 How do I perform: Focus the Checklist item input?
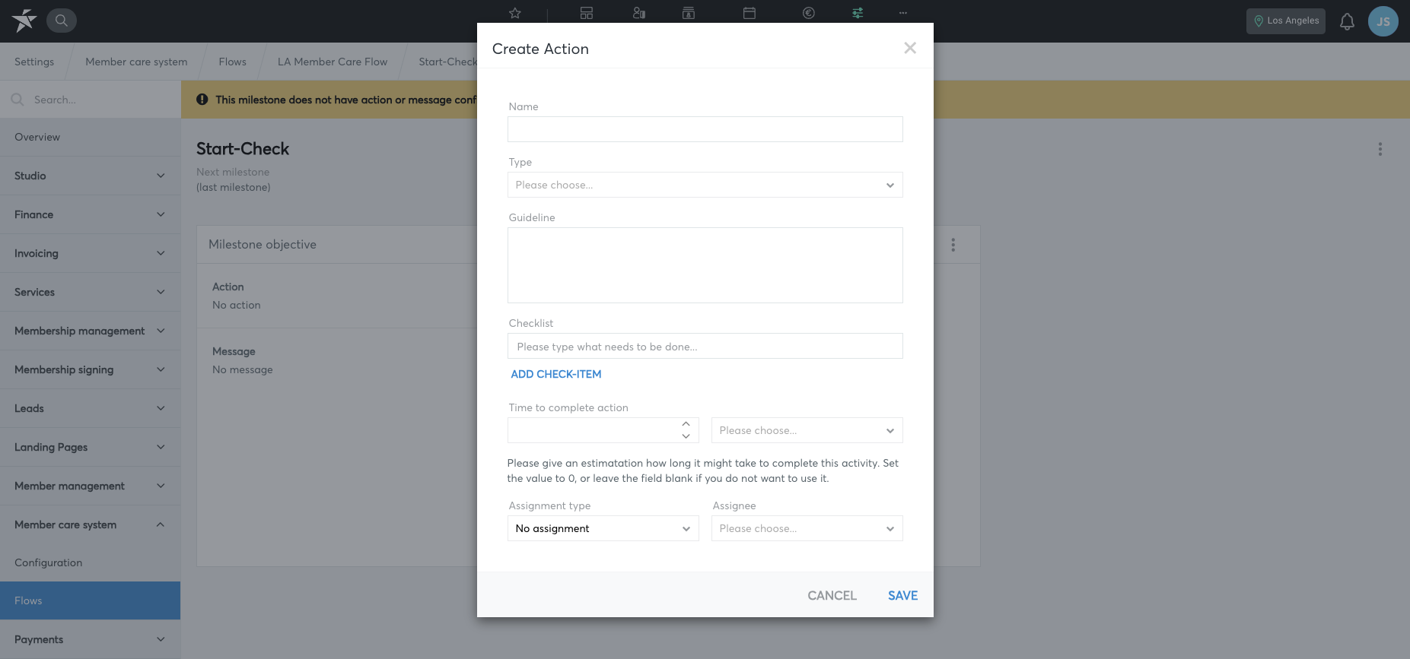[705, 346]
